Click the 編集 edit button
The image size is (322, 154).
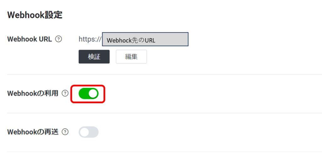pyautogui.click(x=131, y=57)
